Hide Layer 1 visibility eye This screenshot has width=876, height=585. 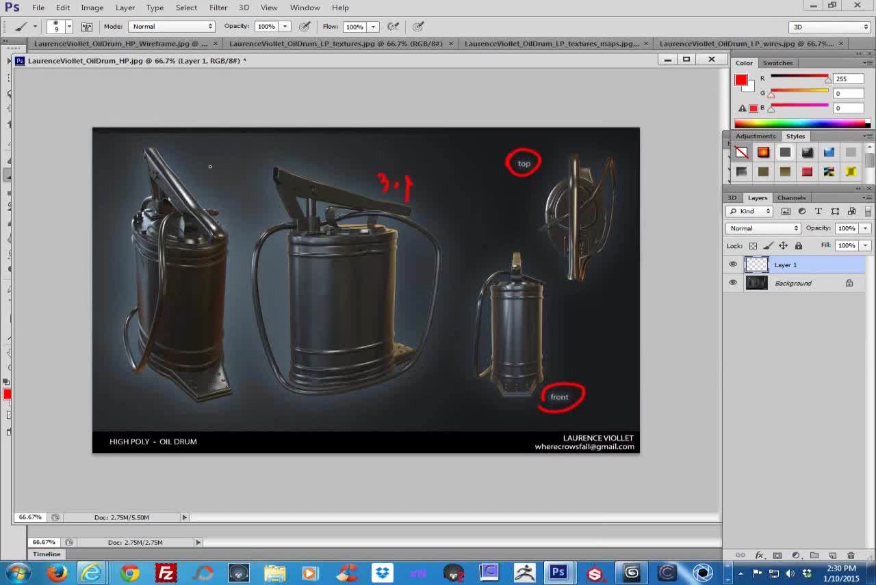tap(733, 264)
